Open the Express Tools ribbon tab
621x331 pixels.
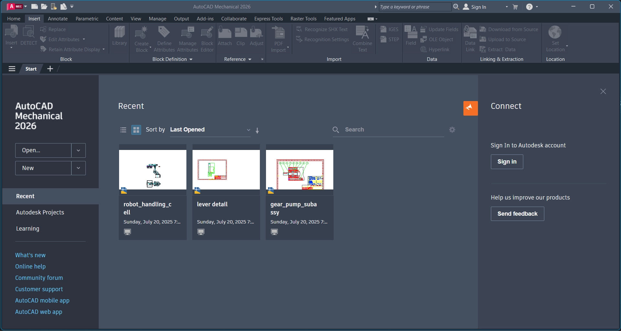pyautogui.click(x=268, y=19)
